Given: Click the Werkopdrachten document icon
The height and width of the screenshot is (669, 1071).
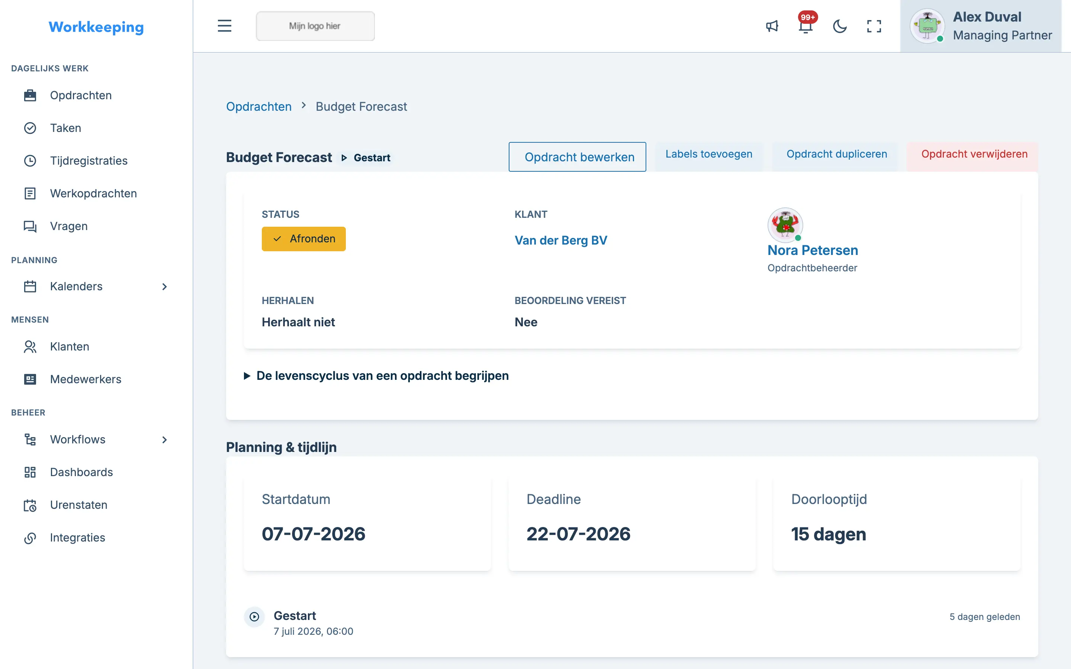Looking at the screenshot, I should click(x=30, y=193).
